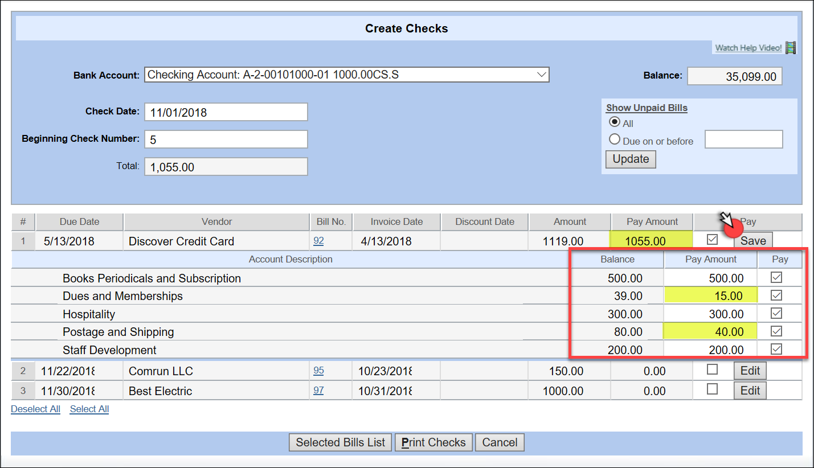Viewport: 814px width, 468px height.
Task: Click the Deselect All link
Action: (x=35, y=409)
